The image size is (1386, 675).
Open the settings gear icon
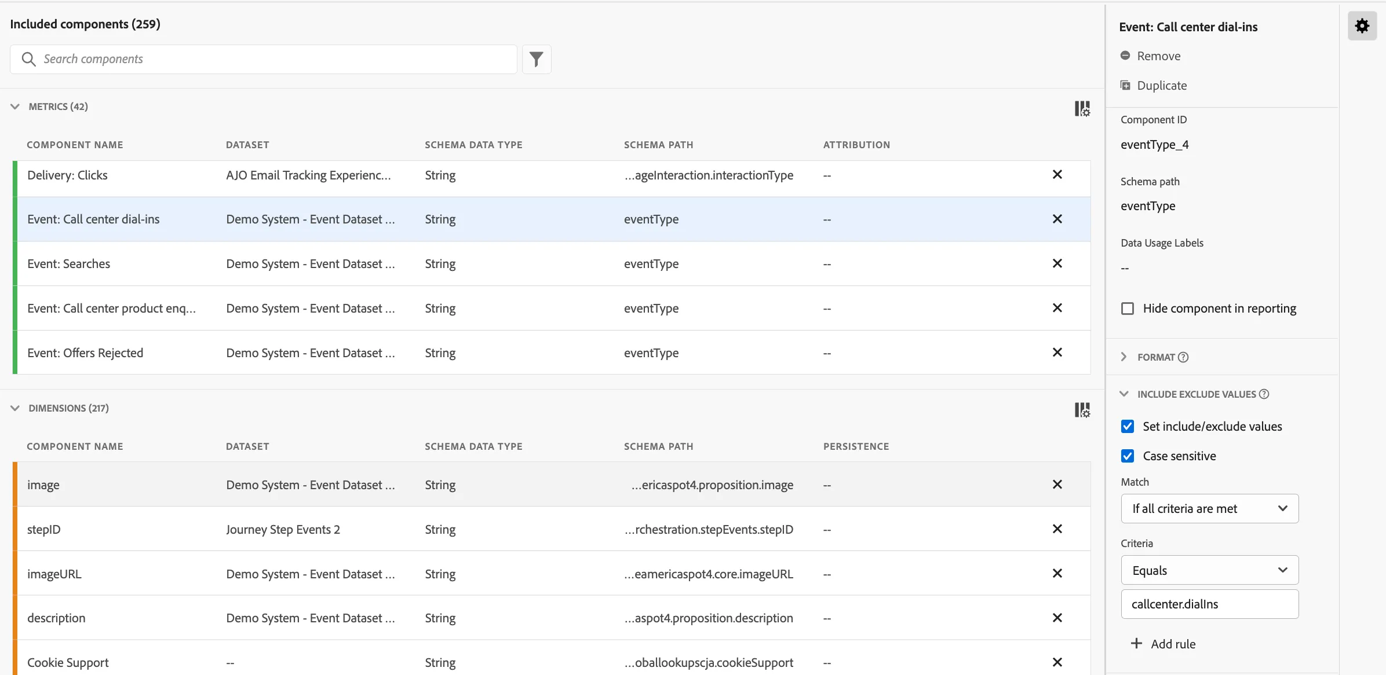(x=1362, y=25)
